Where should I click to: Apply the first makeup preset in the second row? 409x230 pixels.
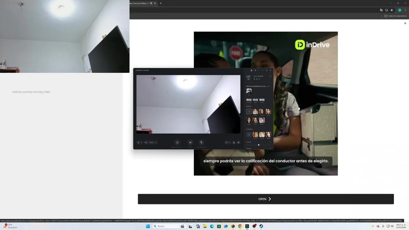tap(249, 120)
